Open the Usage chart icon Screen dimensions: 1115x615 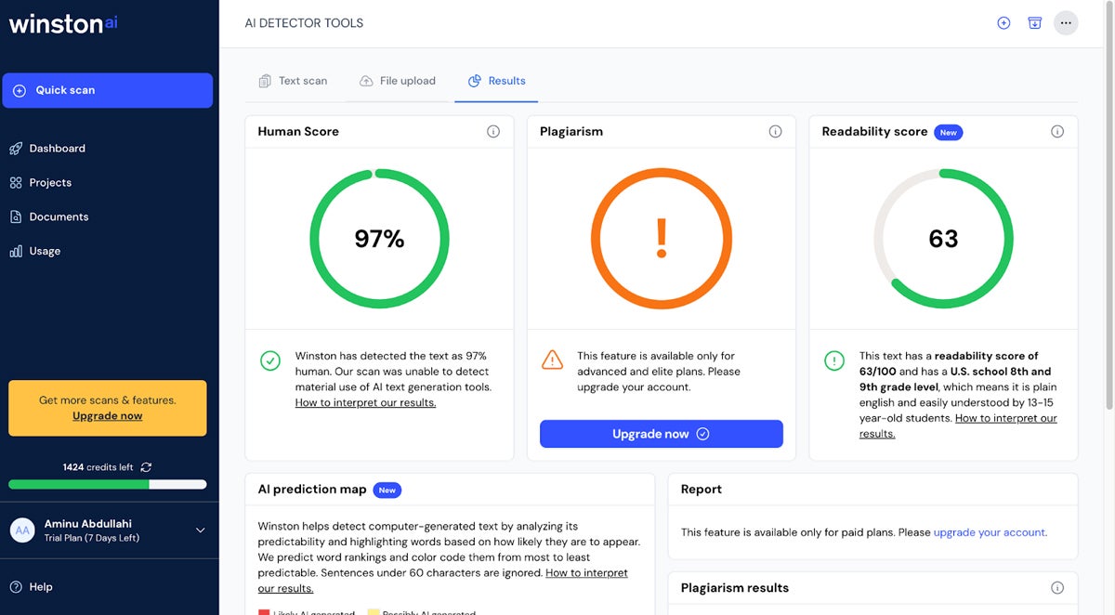[16, 251]
